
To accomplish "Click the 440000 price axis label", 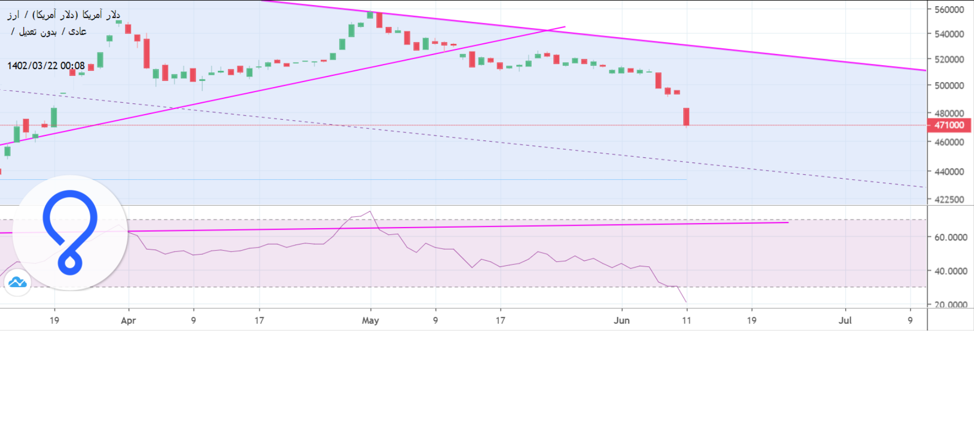I will [x=949, y=172].
